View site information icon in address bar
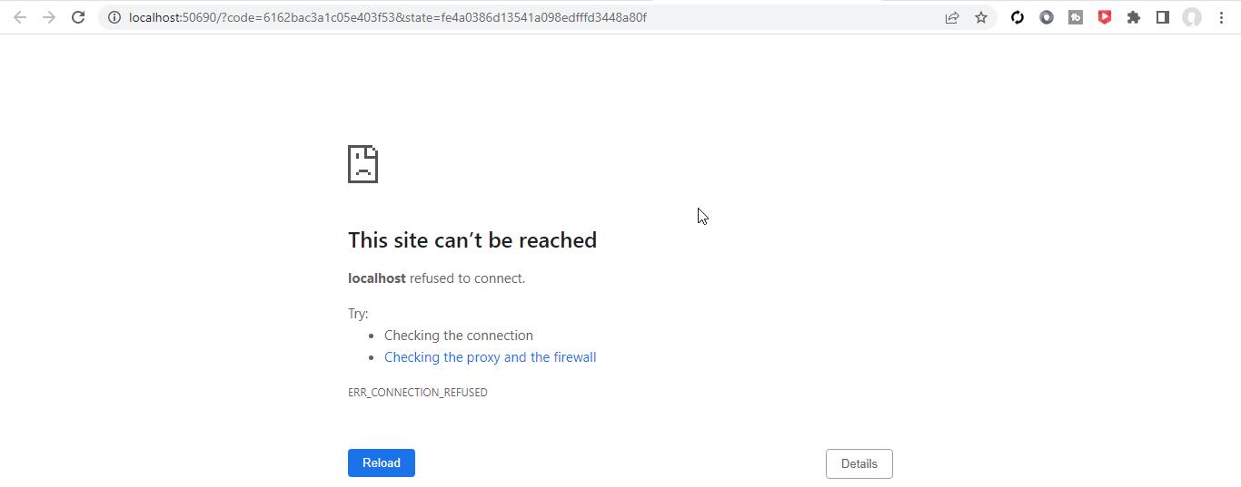The width and height of the screenshot is (1241, 487). [x=114, y=17]
